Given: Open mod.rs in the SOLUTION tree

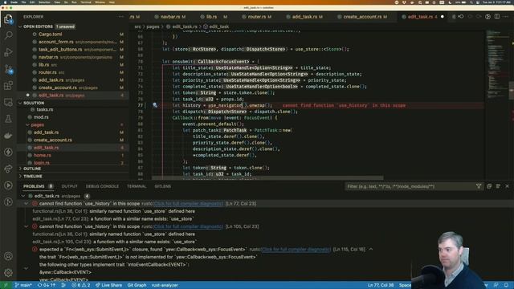Looking at the screenshot, I should [41, 117].
